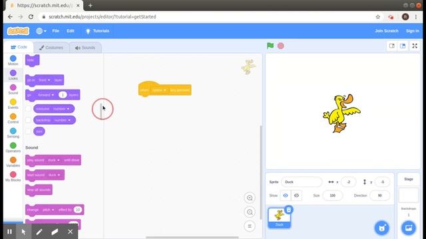
Task: Select the Sensing block category
Action: coord(13,133)
